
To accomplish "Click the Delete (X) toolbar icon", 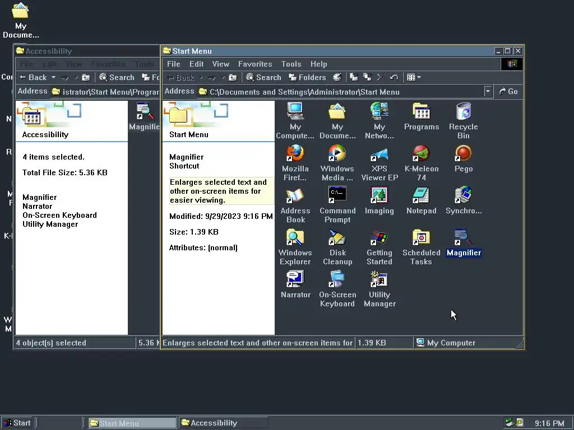I will 381,77.
